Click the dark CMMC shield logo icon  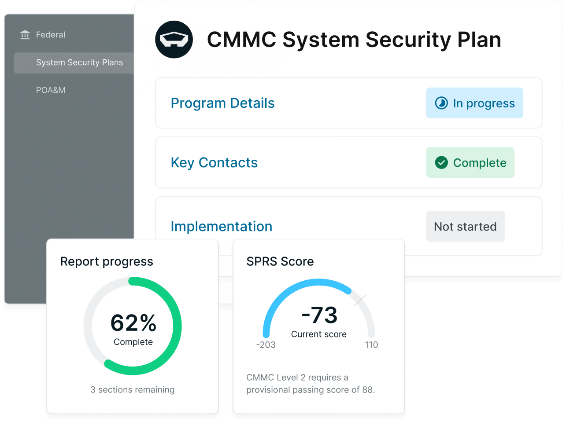[174, 39]
